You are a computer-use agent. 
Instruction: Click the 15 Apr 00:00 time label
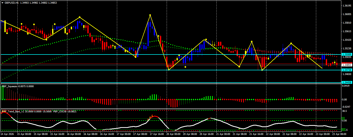click(x=24, y=134)
